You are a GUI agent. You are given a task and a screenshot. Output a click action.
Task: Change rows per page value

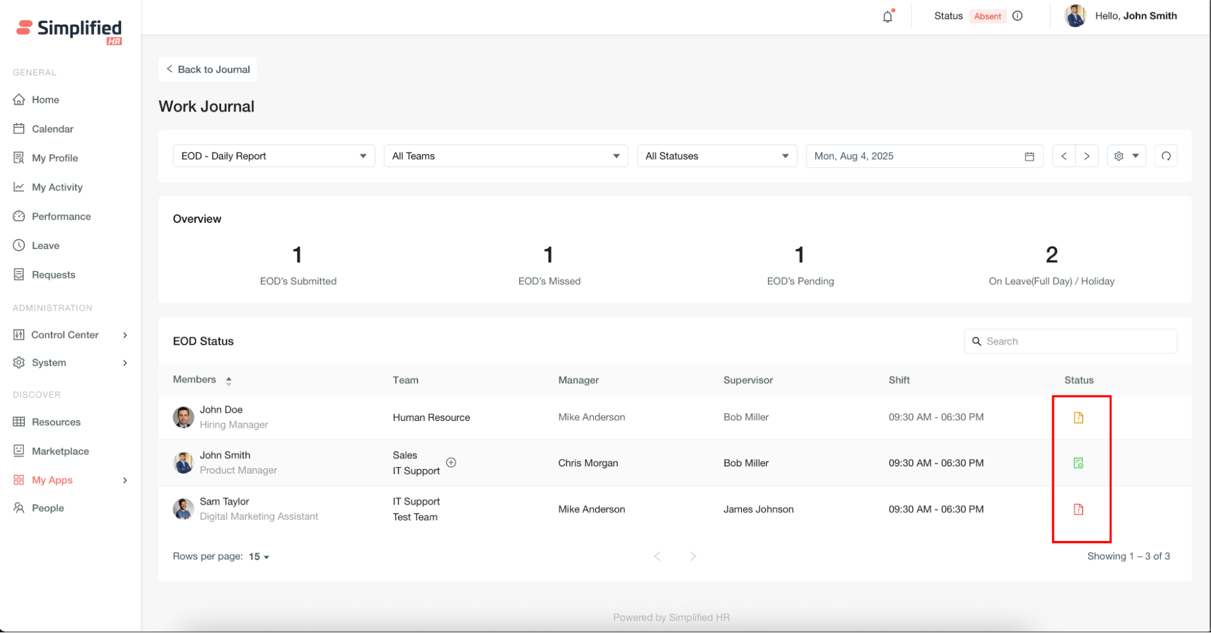pyautogui.click(x=259, y=557)
